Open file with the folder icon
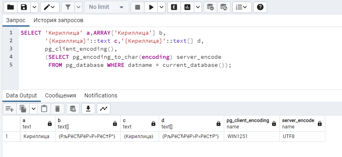342x157 pixels. (11, 7)
